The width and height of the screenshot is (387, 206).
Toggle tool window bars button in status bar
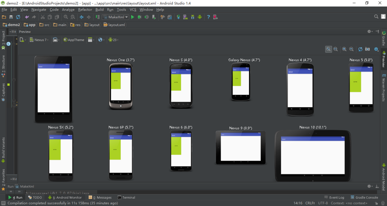(x=3, y=203)
